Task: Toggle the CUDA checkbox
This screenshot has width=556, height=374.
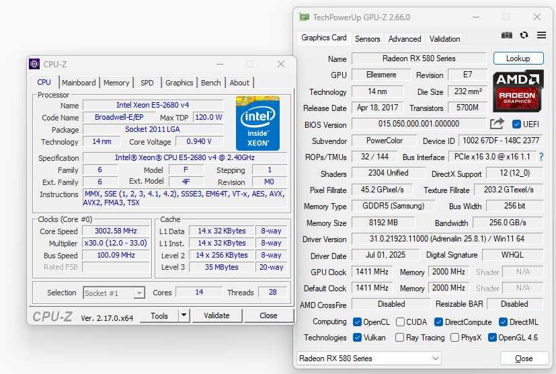Action: (400, 322)
